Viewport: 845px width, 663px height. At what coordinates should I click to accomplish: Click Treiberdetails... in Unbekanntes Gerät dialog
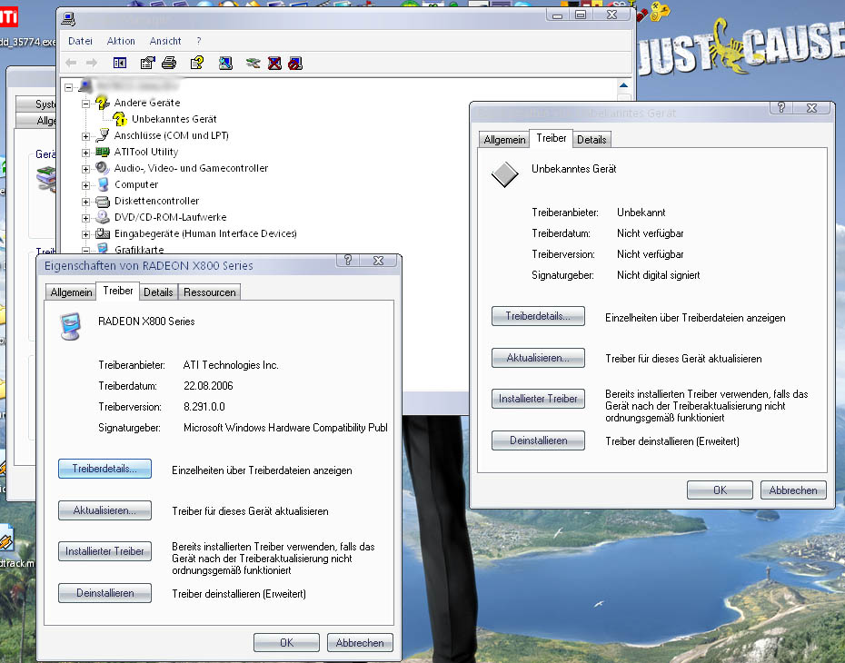538,316
